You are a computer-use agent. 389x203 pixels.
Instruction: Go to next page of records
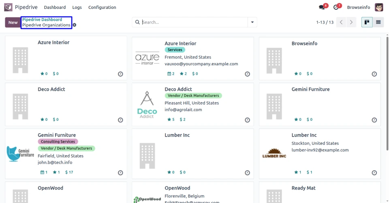[351, 22]
